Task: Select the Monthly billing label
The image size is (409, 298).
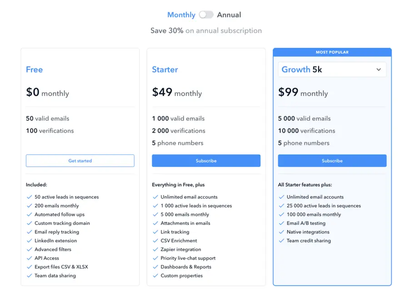Action: point(181,15)
